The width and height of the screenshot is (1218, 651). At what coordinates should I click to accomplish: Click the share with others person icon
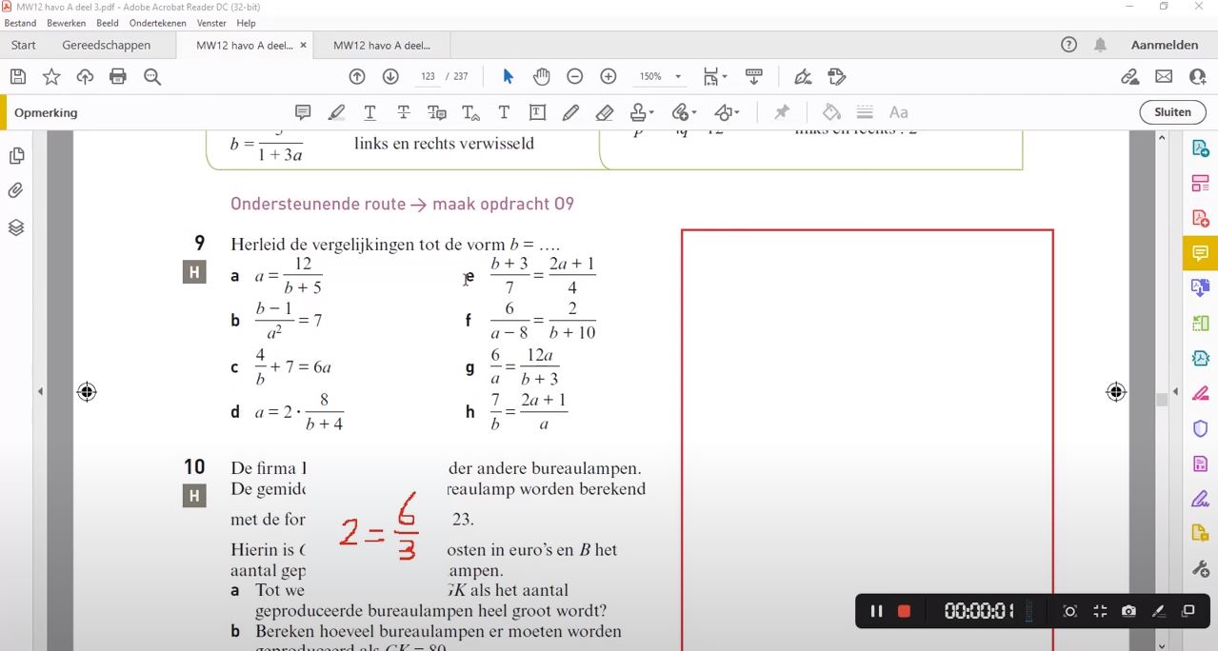click(x=1198, y=77)
